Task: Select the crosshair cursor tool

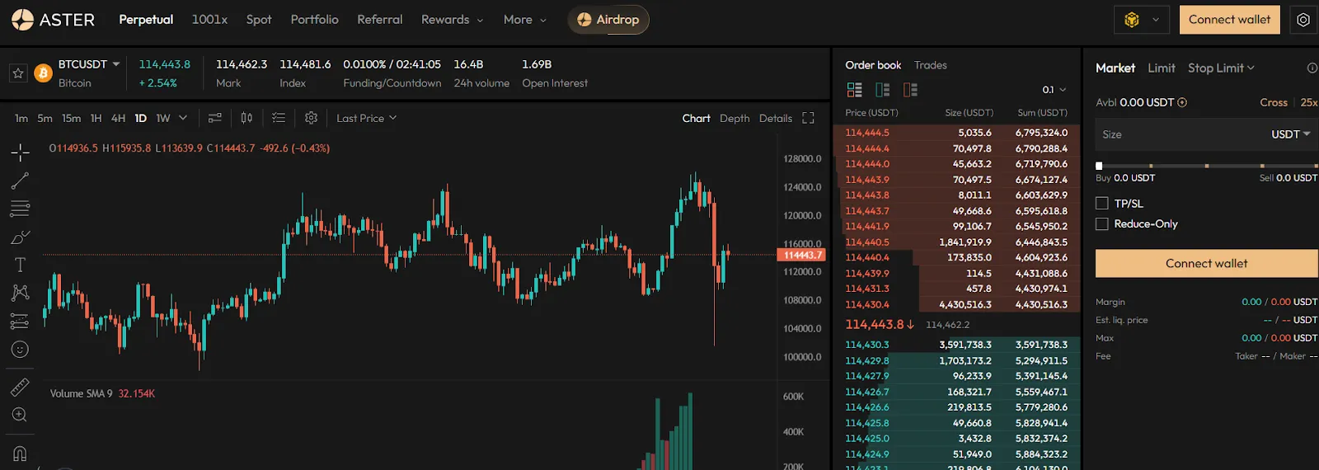Action: click(20, 152)
